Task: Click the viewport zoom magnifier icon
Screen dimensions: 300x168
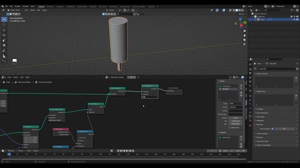Action: point(244,31)
